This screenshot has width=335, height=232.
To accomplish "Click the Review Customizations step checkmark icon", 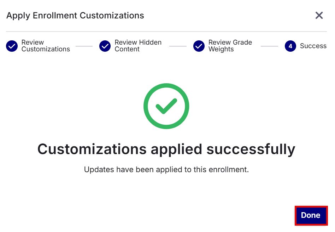I will click(x=12, y=46).
